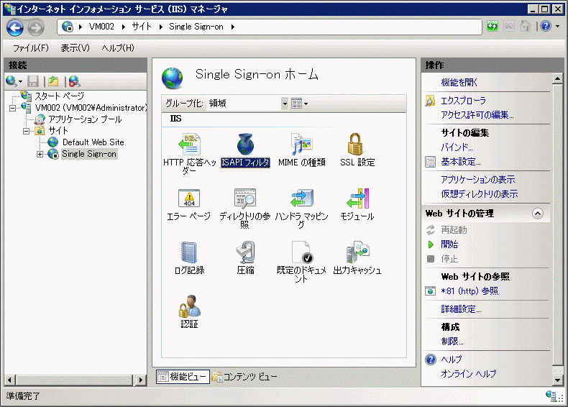Image resolution: width=568 pixels, height=407 pixels.
Task: Click the 制限... link
Action: 452,342
